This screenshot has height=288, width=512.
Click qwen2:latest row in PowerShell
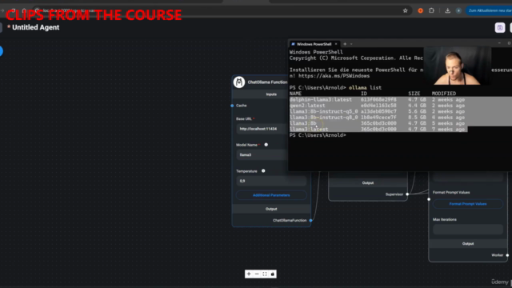pyautogui.click(x=377, y=106)
